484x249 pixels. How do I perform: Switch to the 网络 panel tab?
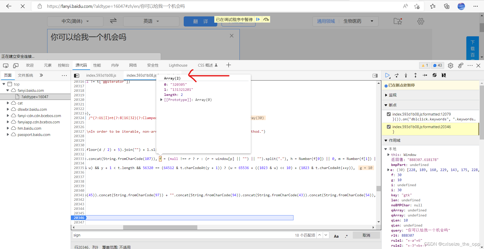point(133,65)
